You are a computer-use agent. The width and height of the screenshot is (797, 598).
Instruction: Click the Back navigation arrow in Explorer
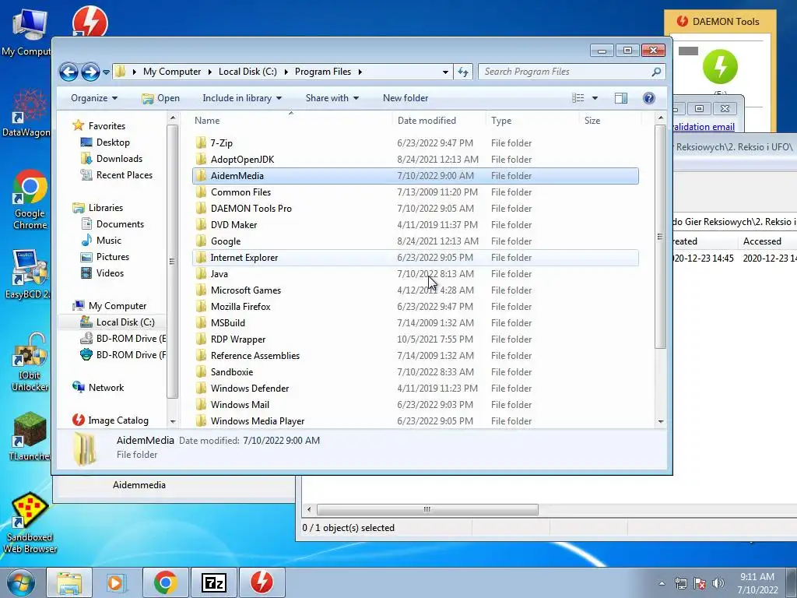click(x=68, y=72)
